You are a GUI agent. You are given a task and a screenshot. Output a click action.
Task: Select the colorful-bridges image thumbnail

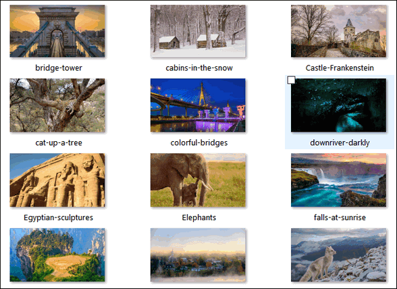point(198,105)
